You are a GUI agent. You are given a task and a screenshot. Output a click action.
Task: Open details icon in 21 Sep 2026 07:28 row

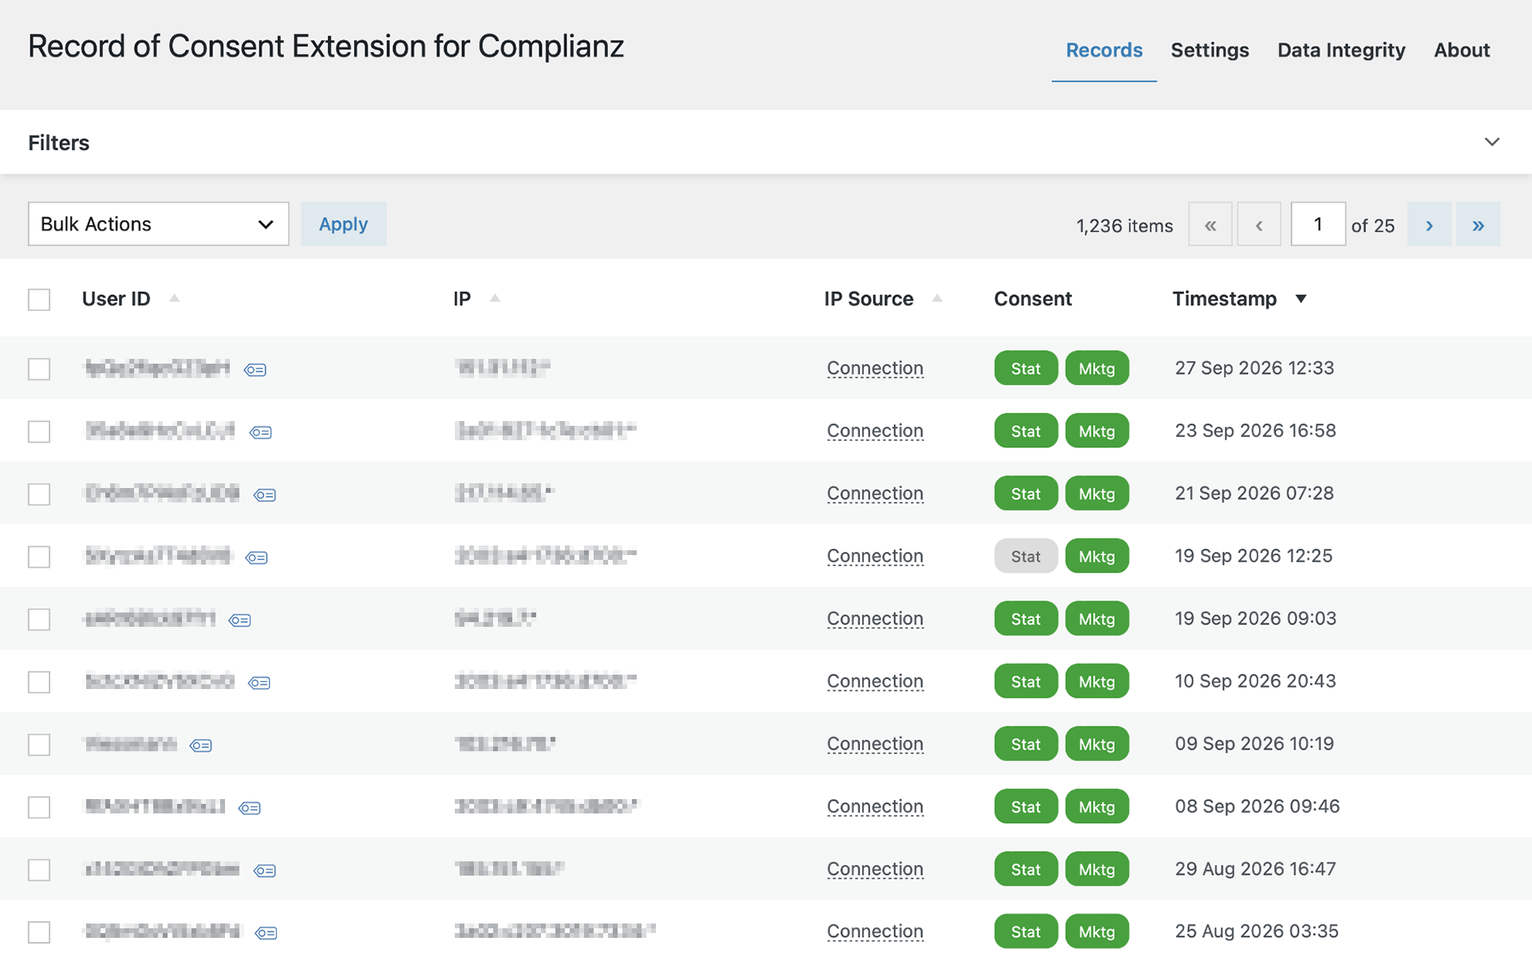pos(265,495)
